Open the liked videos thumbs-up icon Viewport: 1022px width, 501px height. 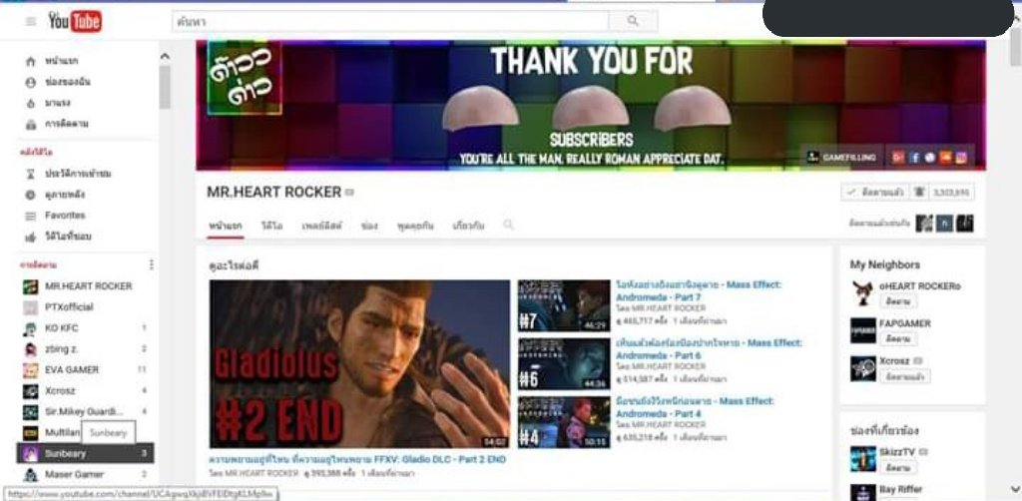tap(30, 238)
